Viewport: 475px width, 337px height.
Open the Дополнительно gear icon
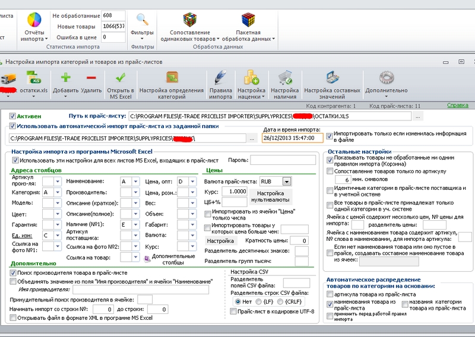(x=387, y=78)
